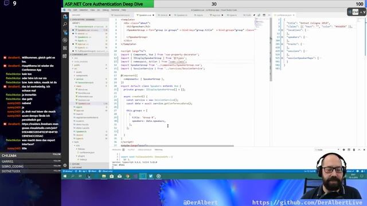Screen dimensions: 367x206
Task: Open the Explorer view in activity bar
Action: [x=65, y=17]
